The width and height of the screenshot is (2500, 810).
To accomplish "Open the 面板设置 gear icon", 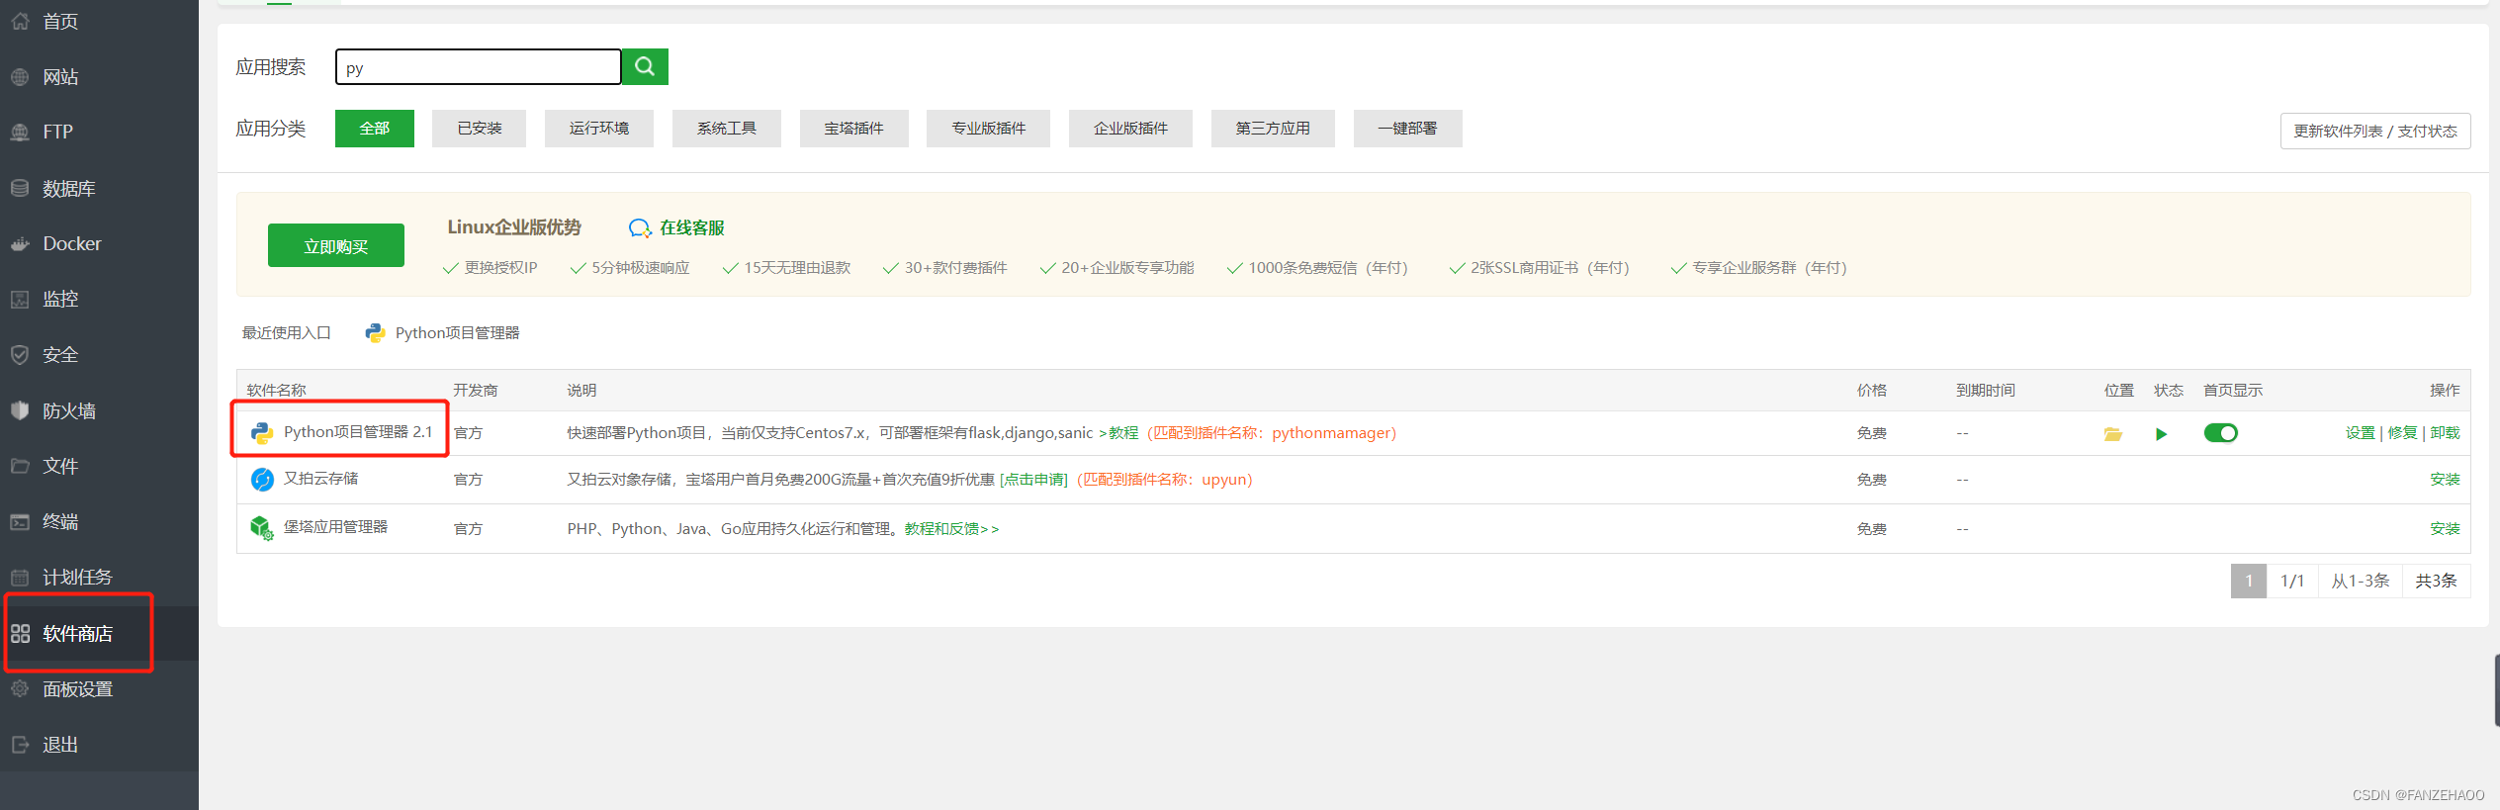I will [x=20, y=688].
